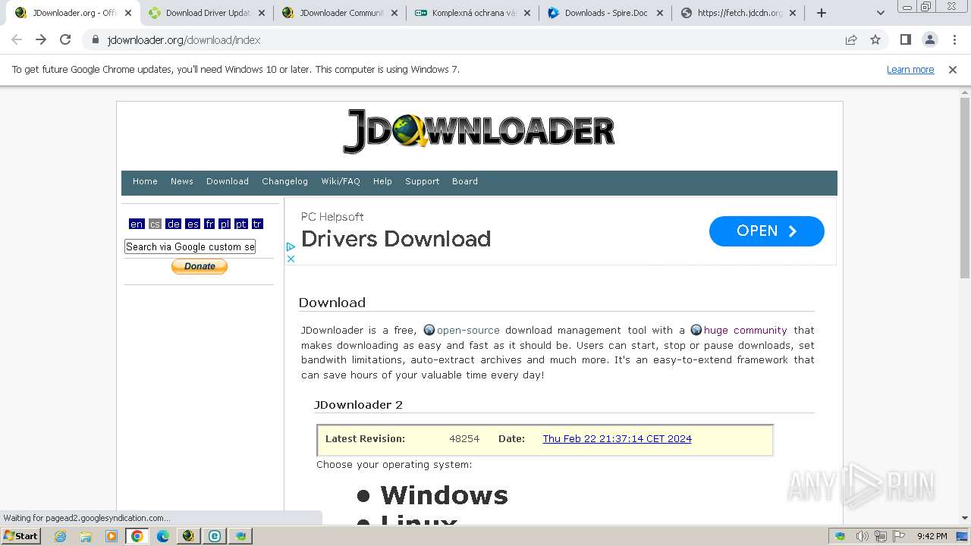This screenshot has height=546, width=971.
Task: Click the JDownloader logo banner
Action: (x=479, y=131)
